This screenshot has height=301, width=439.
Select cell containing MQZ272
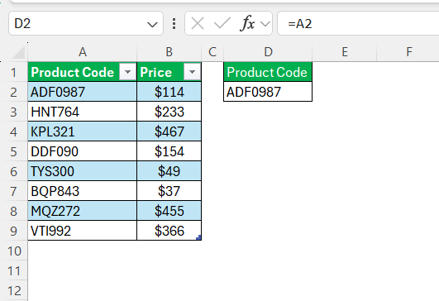83,211
